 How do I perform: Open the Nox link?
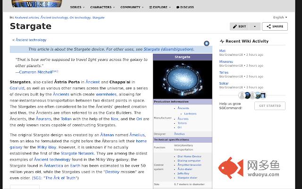115,119
